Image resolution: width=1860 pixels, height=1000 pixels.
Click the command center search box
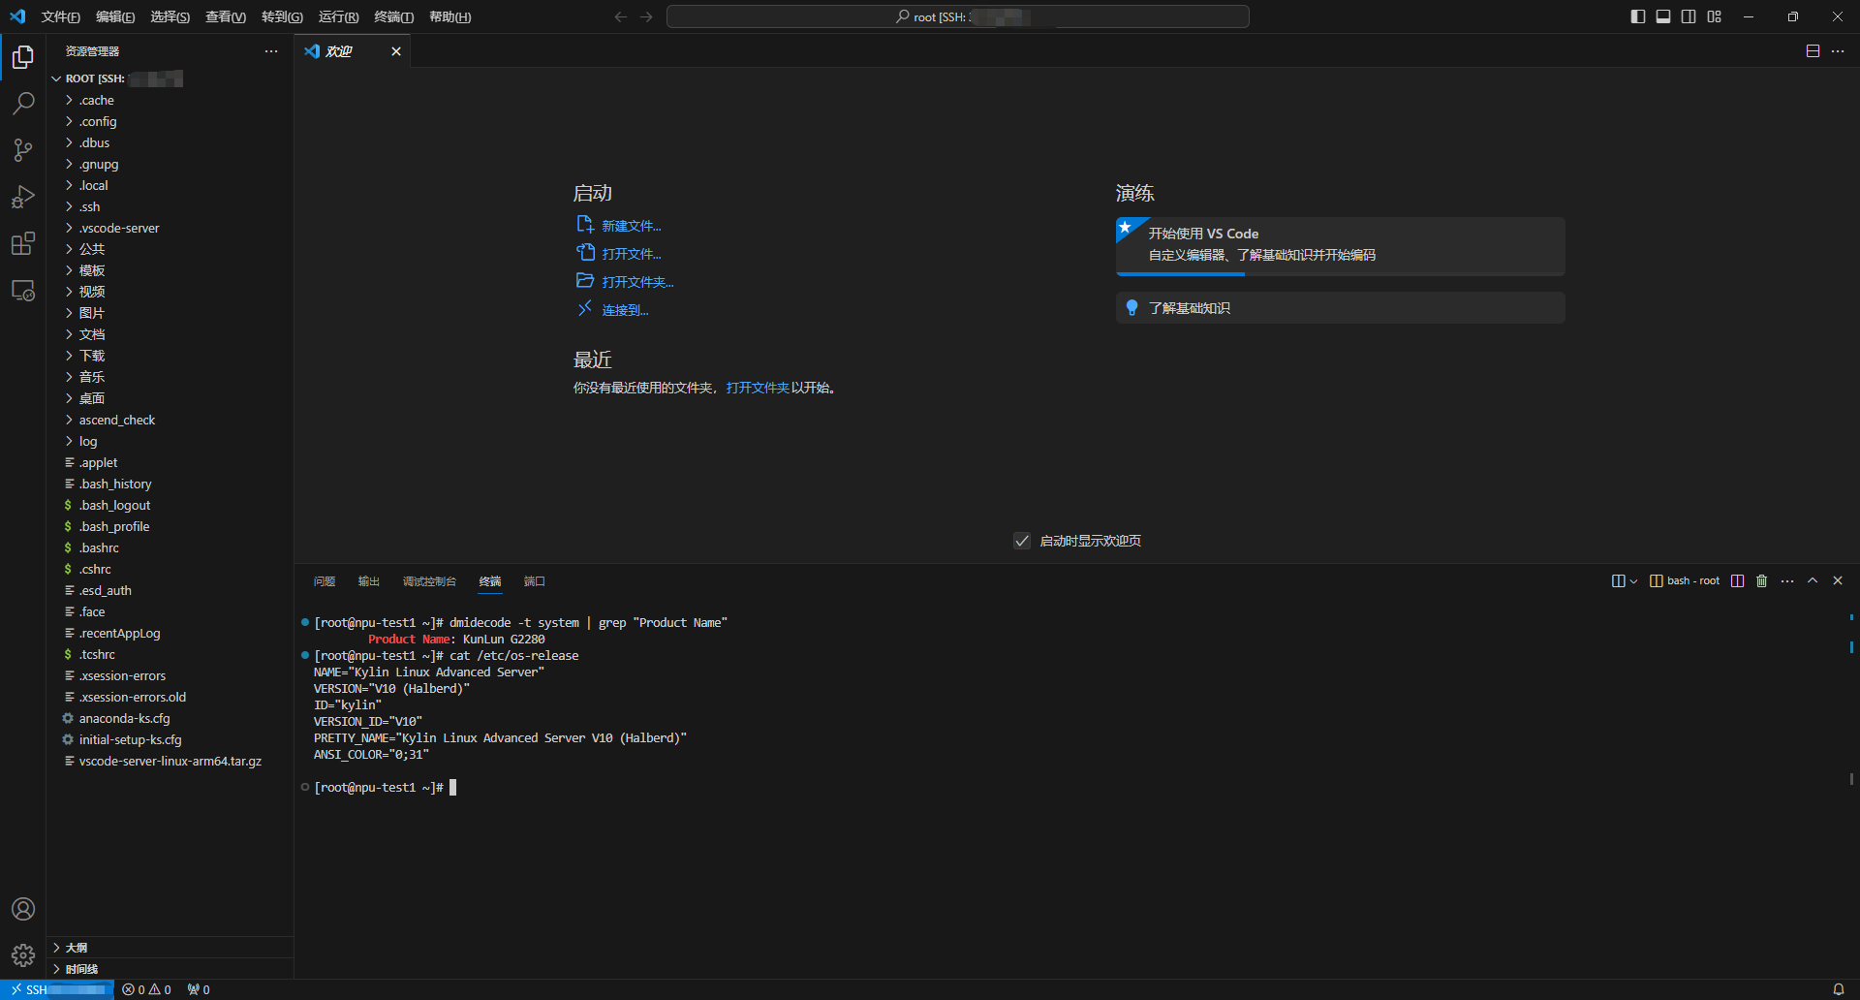(958, 16)
